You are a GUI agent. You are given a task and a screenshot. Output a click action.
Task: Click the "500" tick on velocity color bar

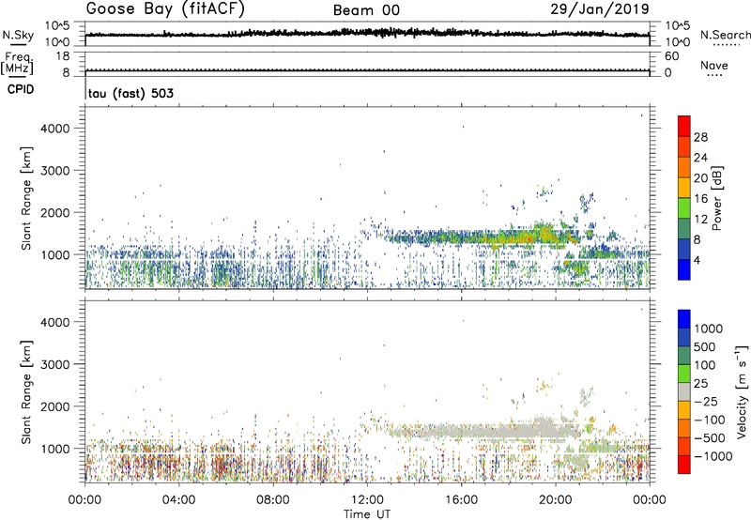[705, 346]
